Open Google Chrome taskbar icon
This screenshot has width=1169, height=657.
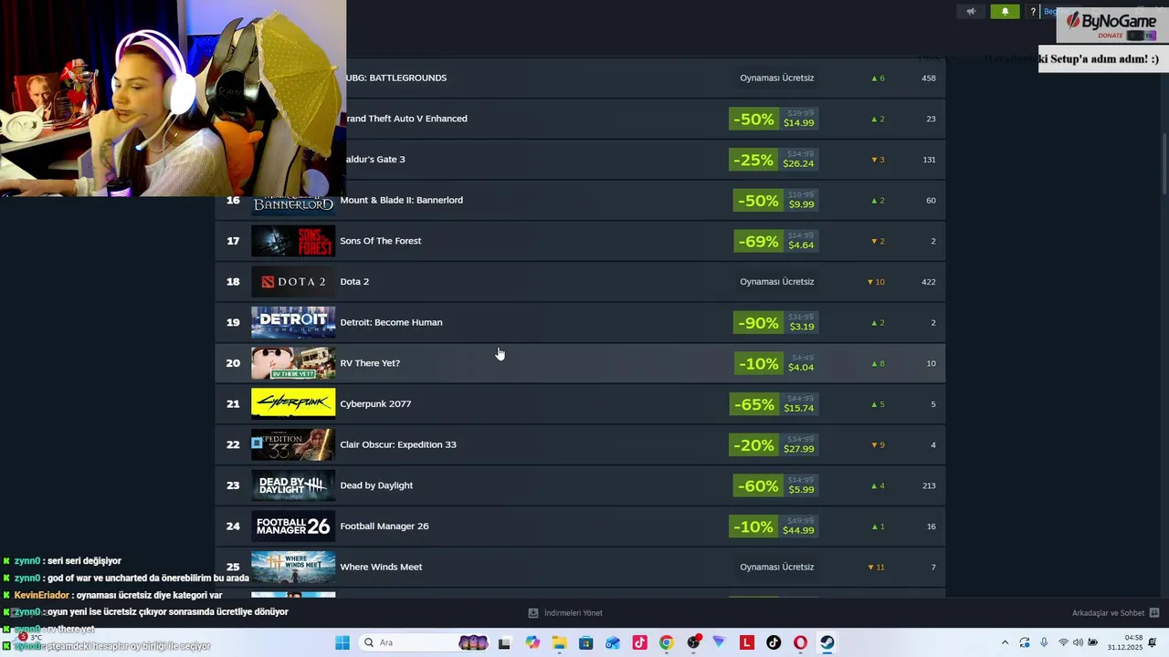[x=667, y=642]
